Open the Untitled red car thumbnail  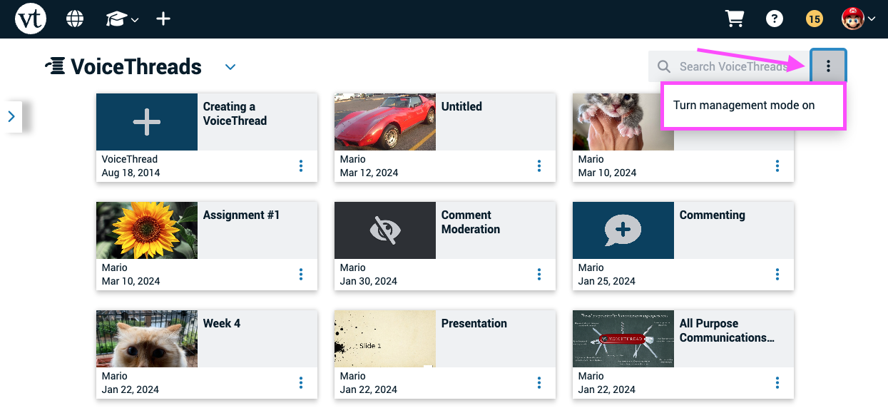385,122
